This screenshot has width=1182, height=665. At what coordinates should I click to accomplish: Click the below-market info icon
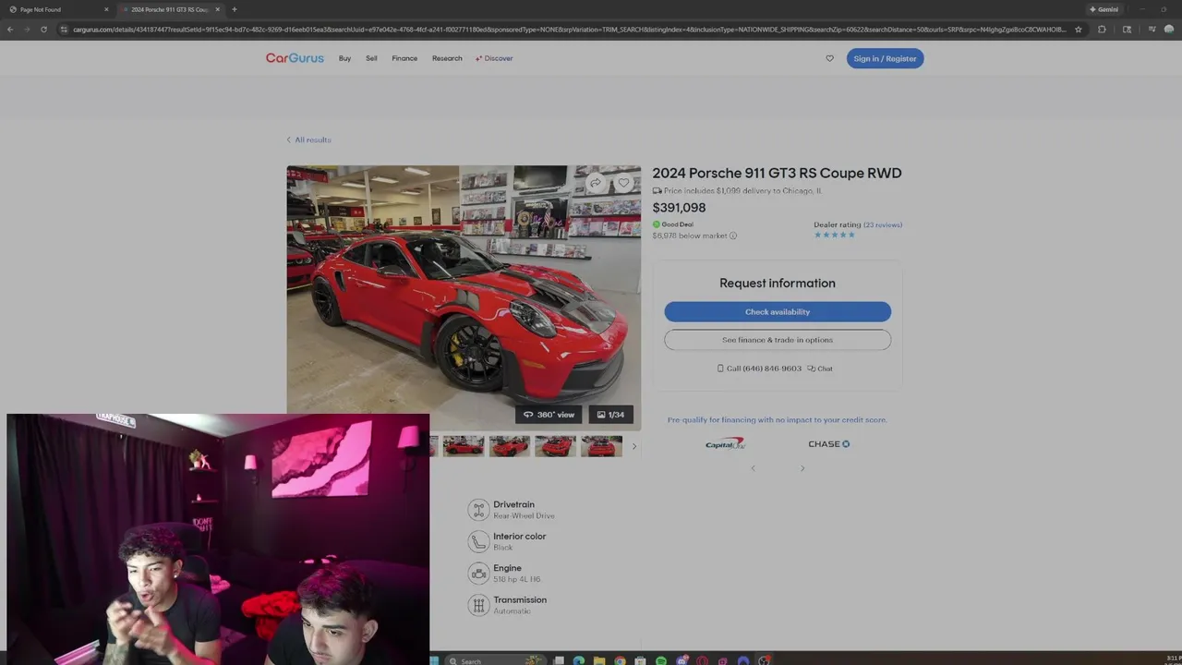pos(733,236)
